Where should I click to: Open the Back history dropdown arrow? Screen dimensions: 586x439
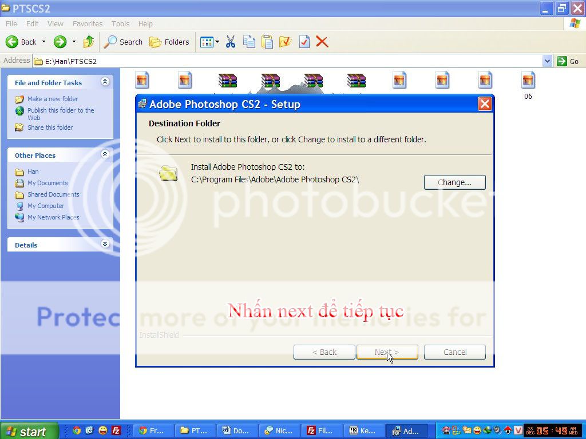click(x=43, y=42)
